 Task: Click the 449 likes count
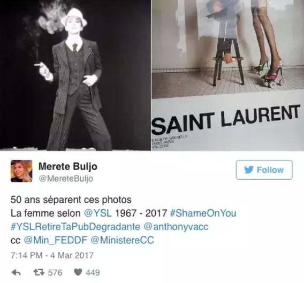point(93,272)
